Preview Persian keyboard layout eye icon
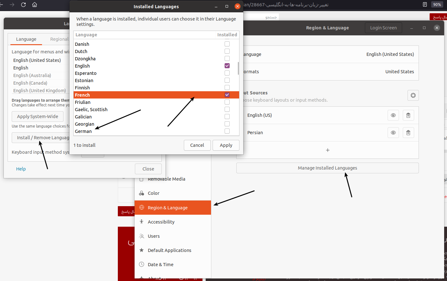 pyautogui.click(x=393, y=133)
